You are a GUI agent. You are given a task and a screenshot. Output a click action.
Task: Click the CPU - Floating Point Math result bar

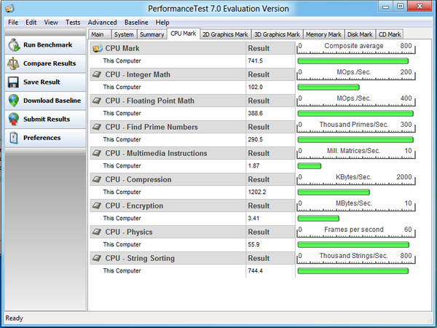pyautogui.click(x=355, y=114)
